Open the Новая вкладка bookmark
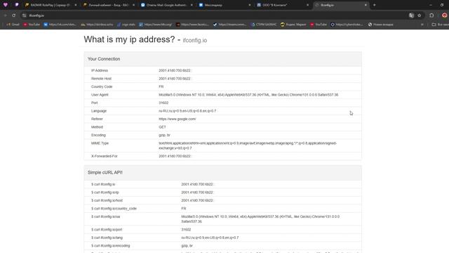The height and width of the screenshot is (253, 449). pyautogui.click(x=380, y=25)
